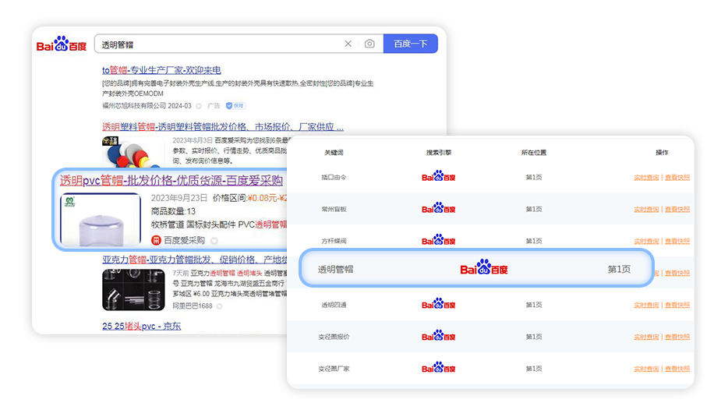Viewport: 721px width, 417px height.
Task: Click the Baidu logo in the 透明四通 row
Action: click(439, 304)
